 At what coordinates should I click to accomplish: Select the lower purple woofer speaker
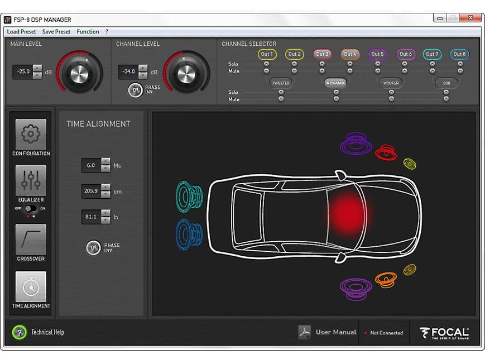click(x=356, y=289)
